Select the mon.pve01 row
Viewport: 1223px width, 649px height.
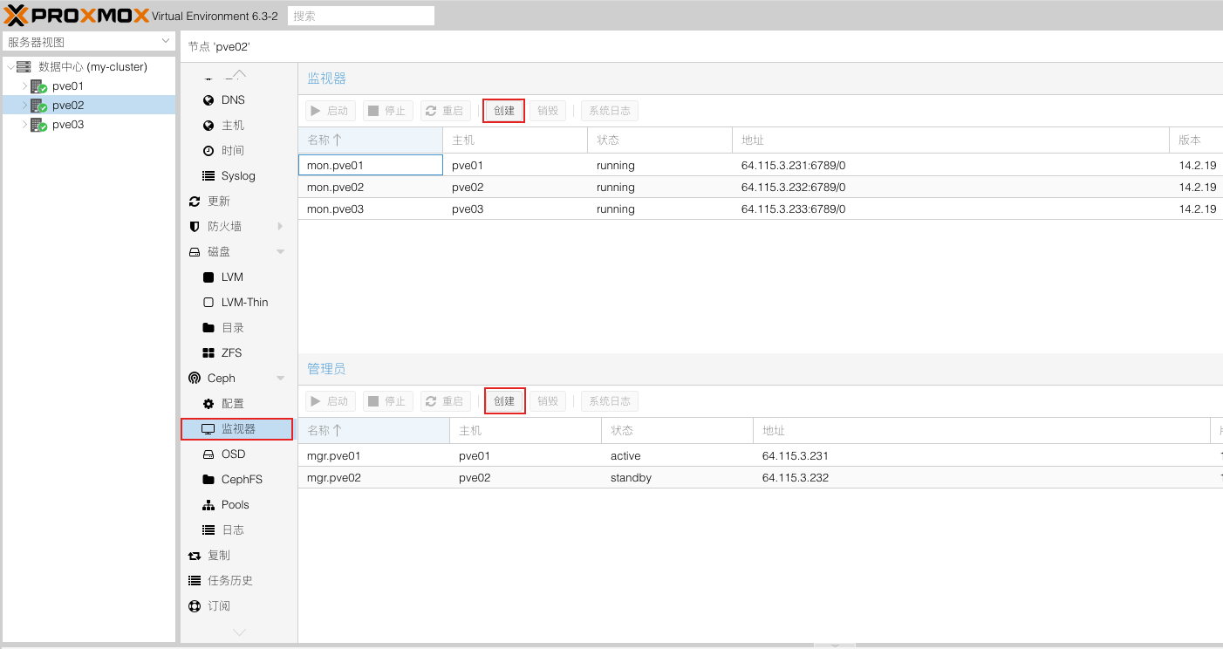[x=761, y=165]
